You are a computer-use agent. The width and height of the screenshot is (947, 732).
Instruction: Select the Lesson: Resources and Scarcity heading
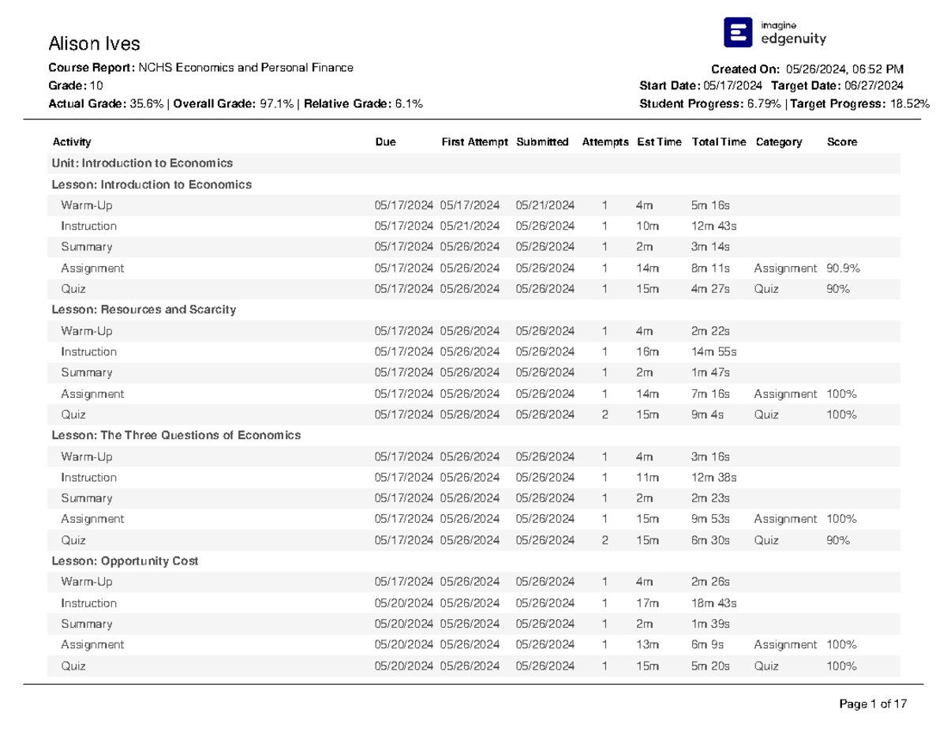point(144,310)
